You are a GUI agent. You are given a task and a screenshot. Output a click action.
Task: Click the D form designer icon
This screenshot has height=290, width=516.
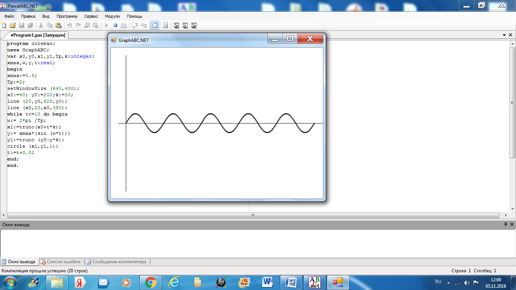pos(176,25)
